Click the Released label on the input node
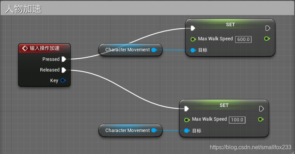Viewport: 295px width, 154px height. point(50,70)
